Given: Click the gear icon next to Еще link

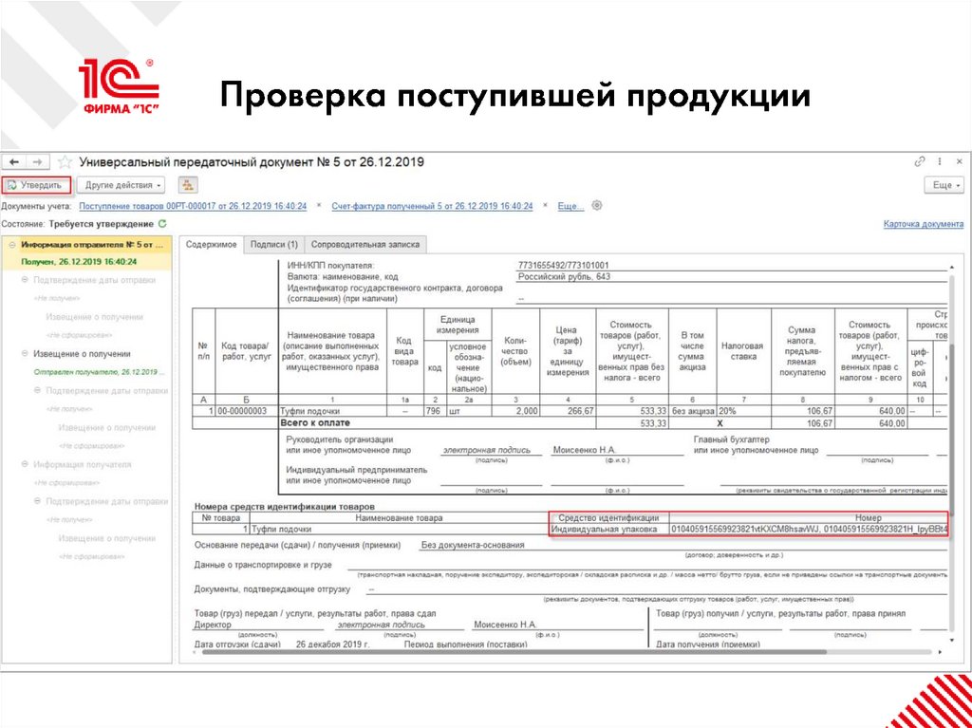Looking at the screenshot, I should (595, 203).
